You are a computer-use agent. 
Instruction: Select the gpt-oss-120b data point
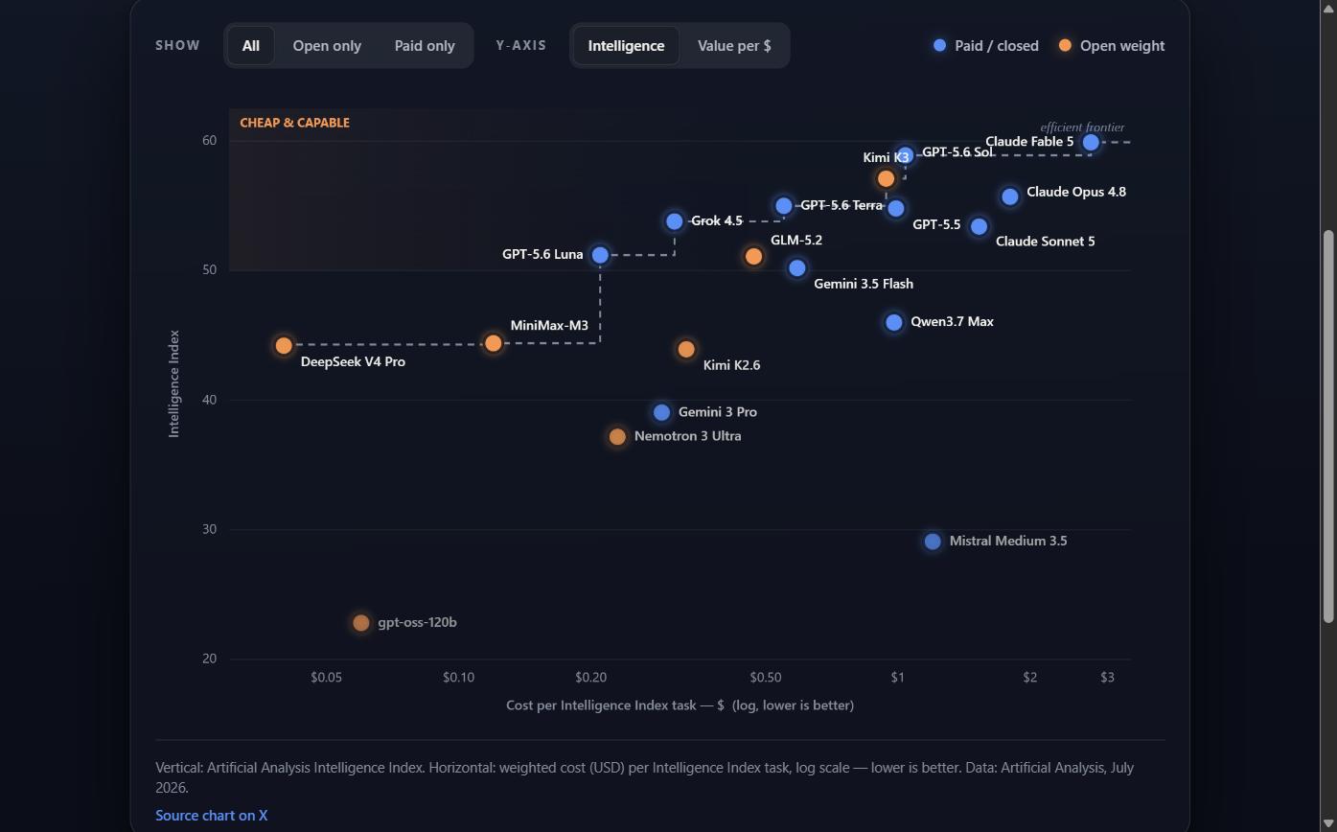point(360,623)
